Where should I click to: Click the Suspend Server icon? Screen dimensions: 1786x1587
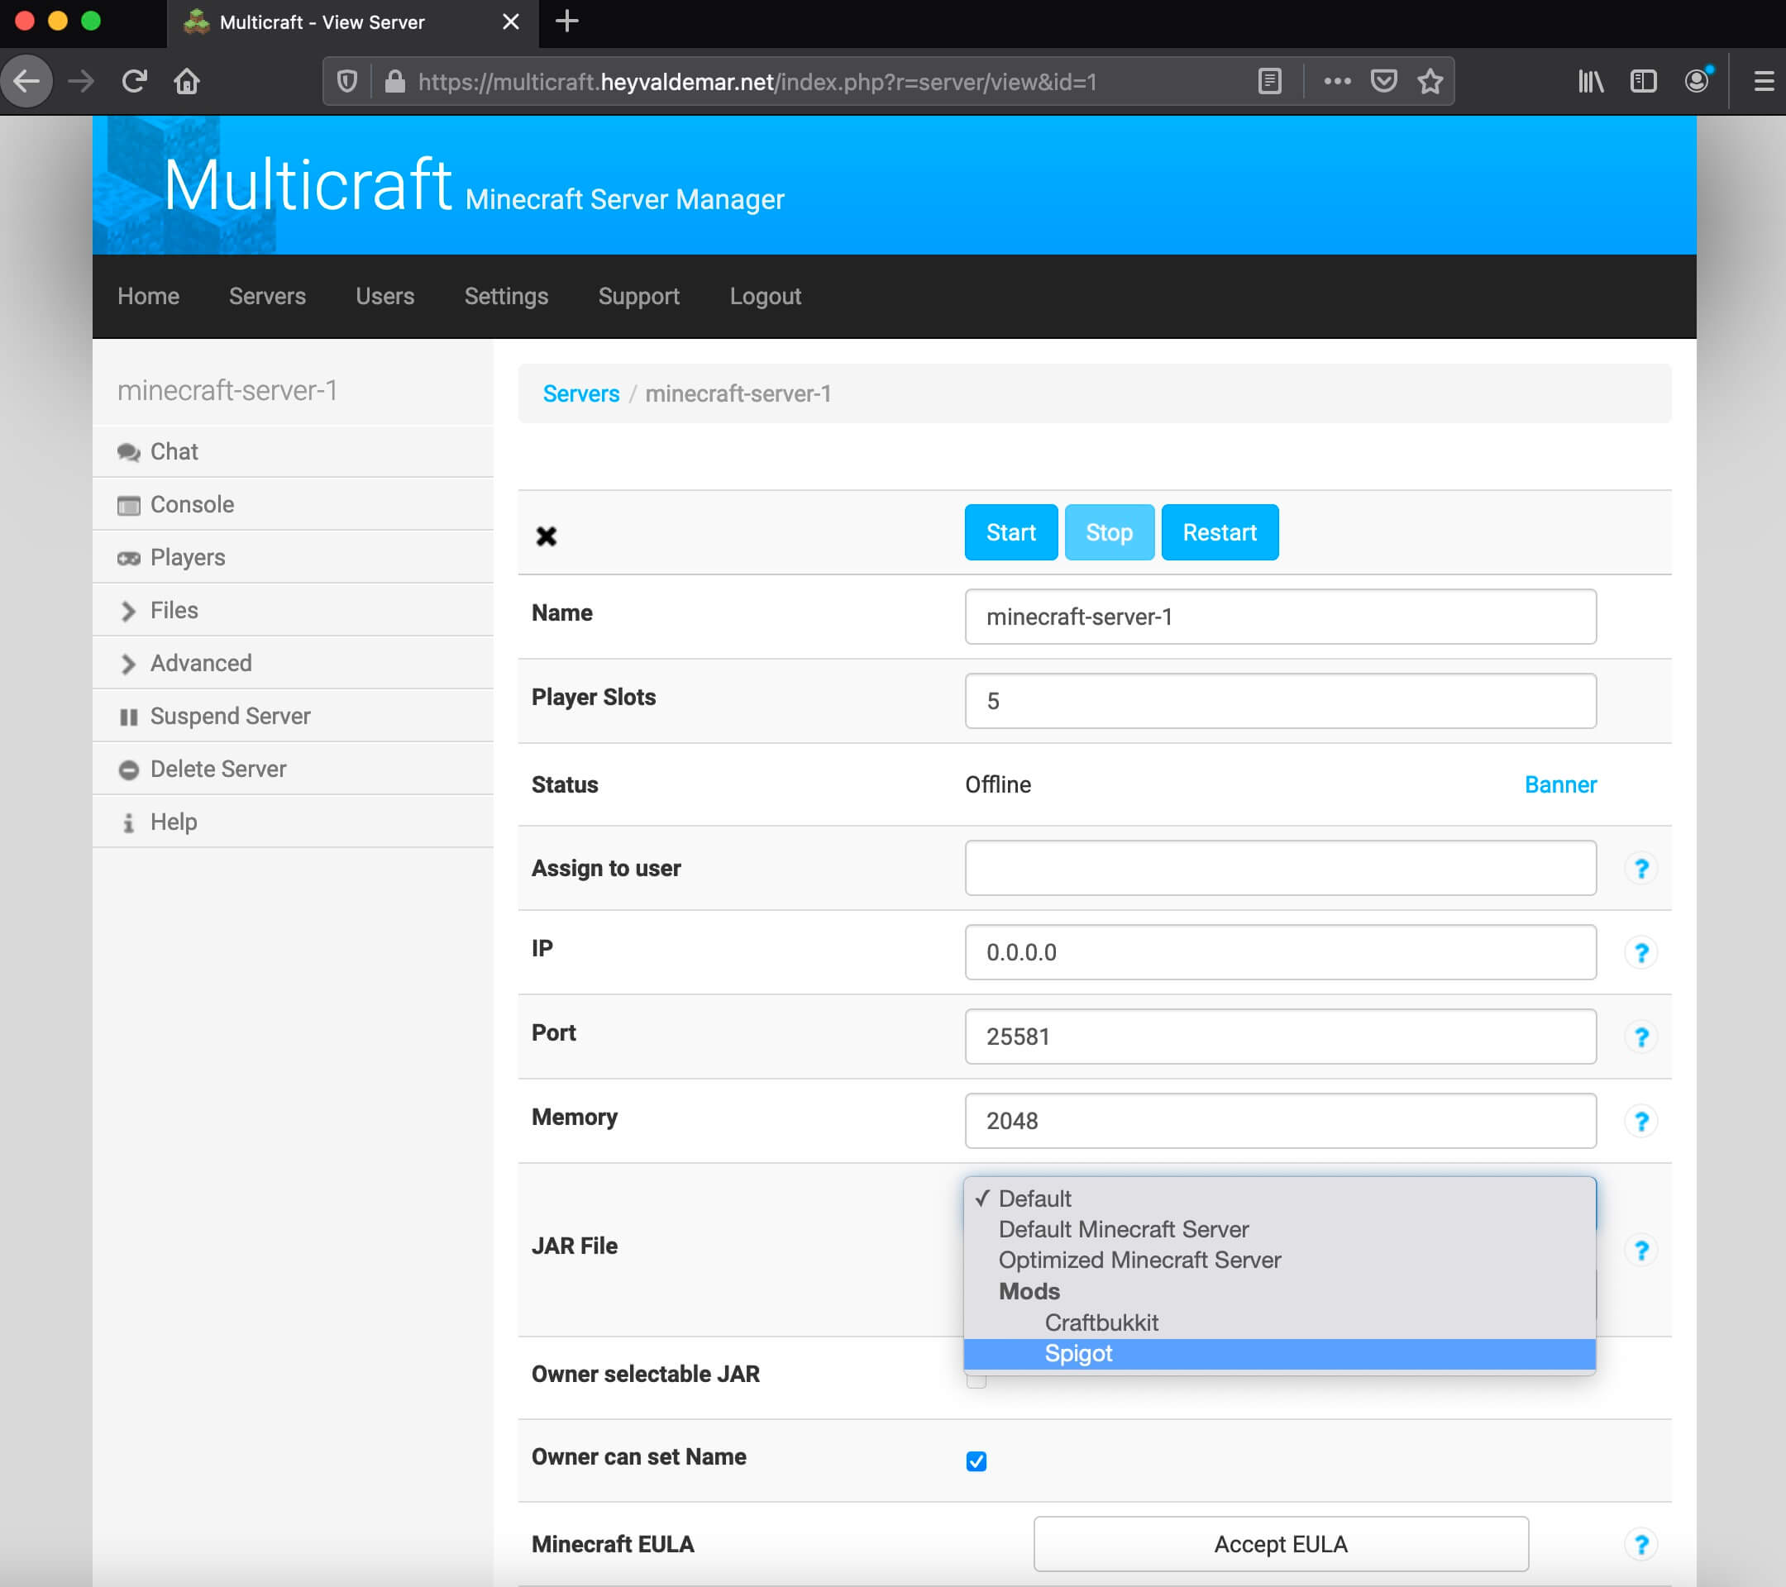[x=130, y=715]
